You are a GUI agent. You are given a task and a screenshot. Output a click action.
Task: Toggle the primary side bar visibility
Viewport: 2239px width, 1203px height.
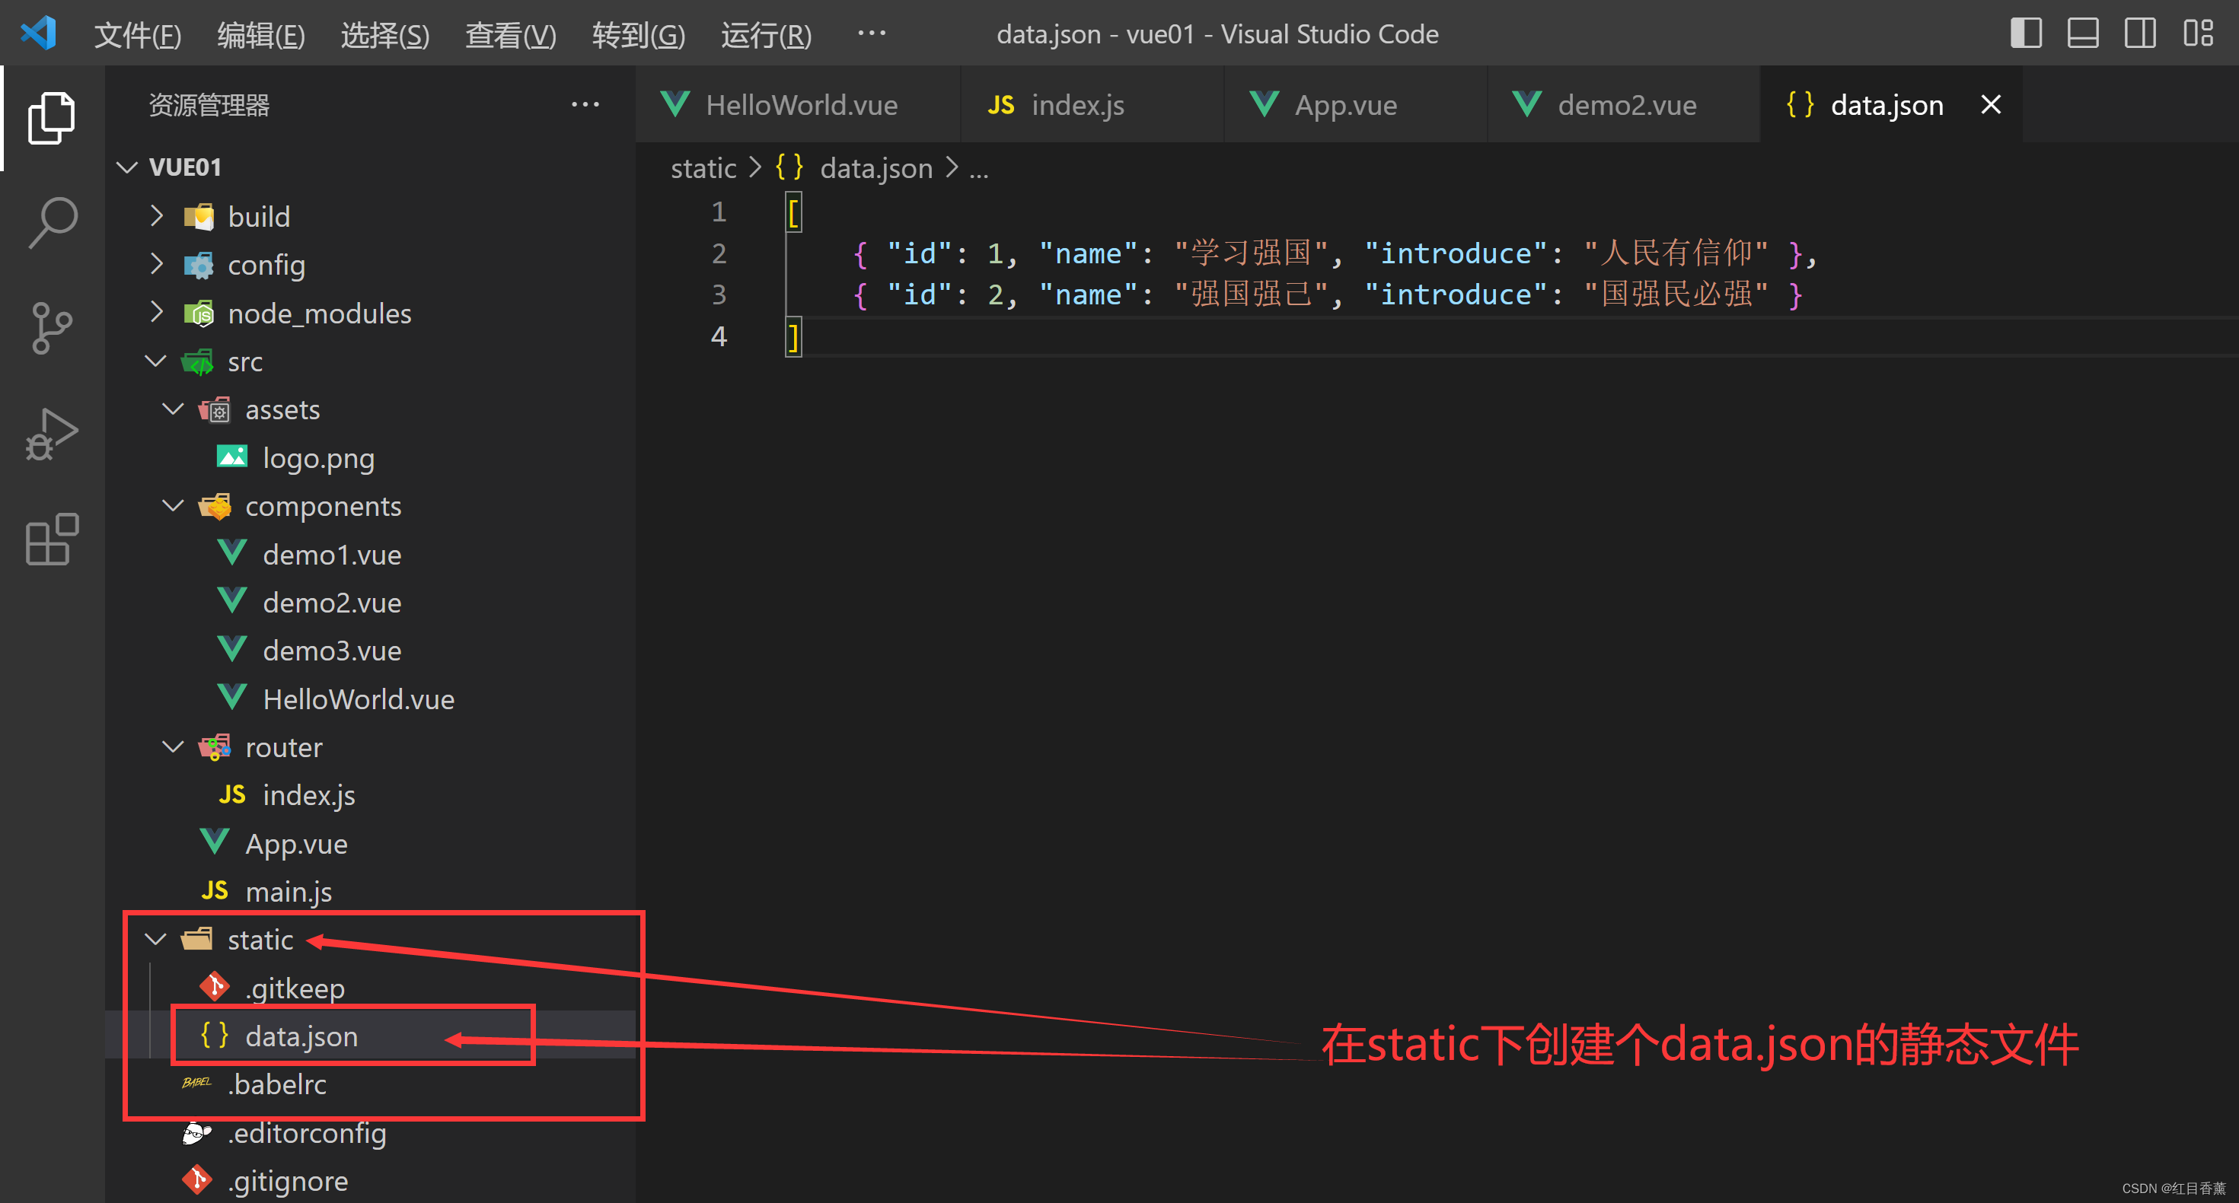coord(2026,34)
